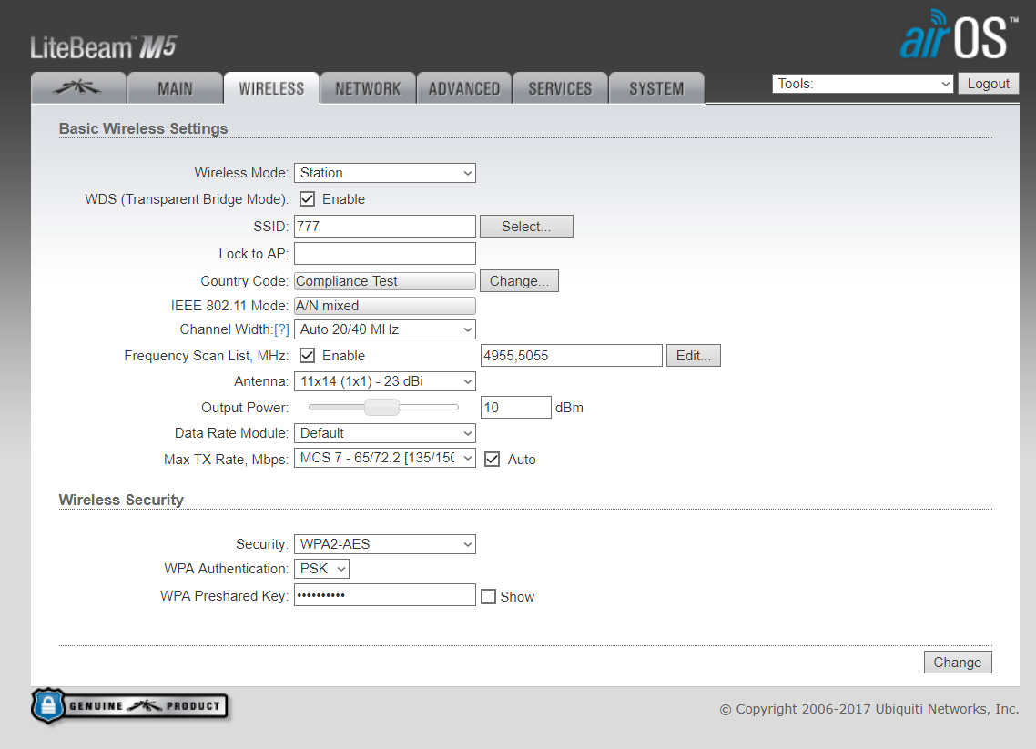1036x749 pixels.
Task: Click the airOS logo
Action: click(959, 35)
